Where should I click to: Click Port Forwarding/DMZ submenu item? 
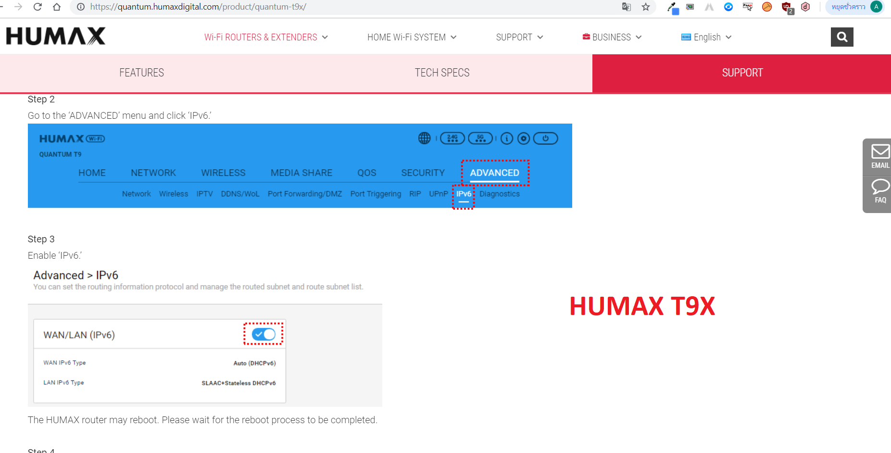coord(305,194)
